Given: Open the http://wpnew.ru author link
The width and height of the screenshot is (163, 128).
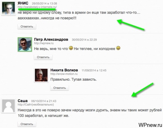Looking at the screenshot, I should (x=44, y=43).
